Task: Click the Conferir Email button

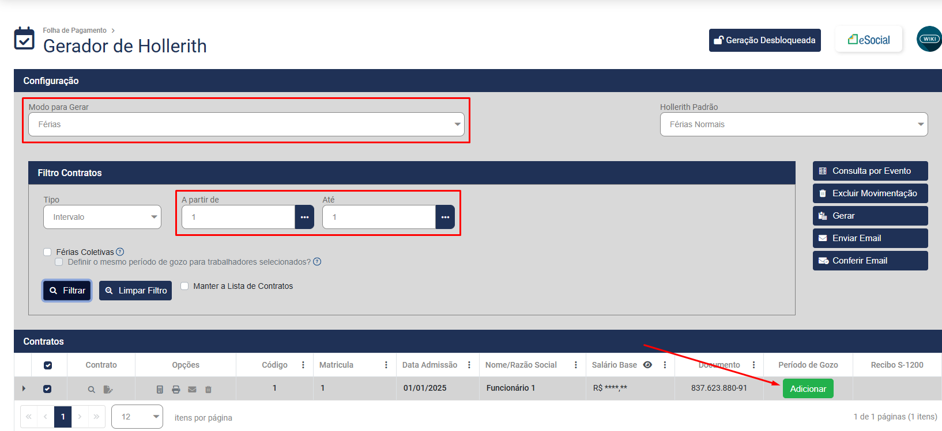Action: [871, 261]
